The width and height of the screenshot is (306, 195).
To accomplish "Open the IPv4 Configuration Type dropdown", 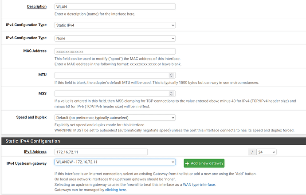I will click(x=114, y=25).
